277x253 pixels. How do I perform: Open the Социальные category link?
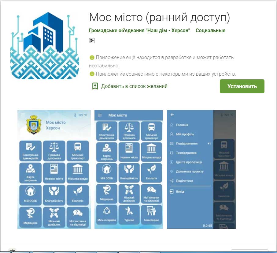[210, 31]
